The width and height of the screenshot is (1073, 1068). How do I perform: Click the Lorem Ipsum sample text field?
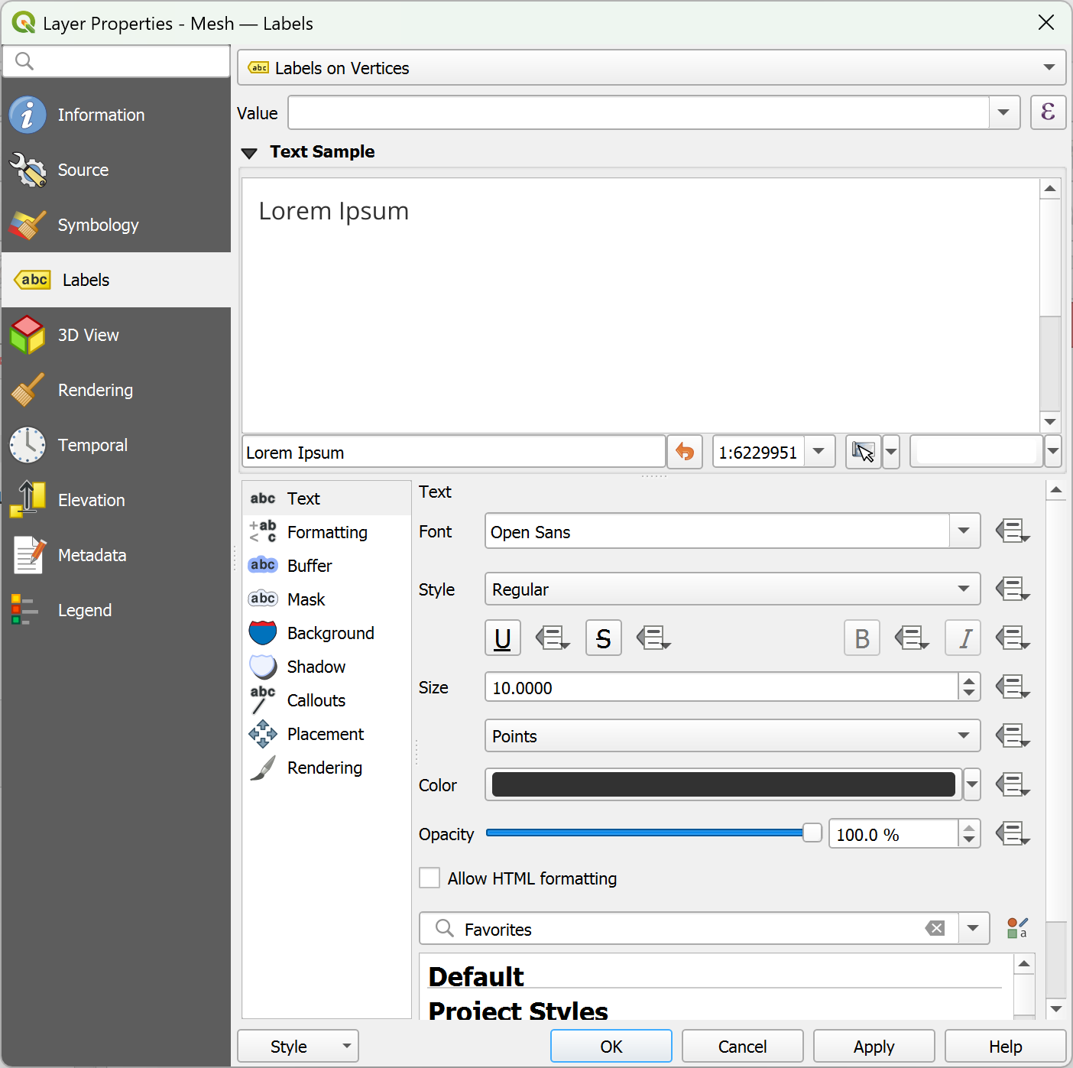pyautogui.click(x=454, y=452)
